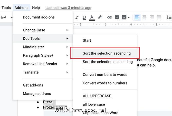Add a comment using plus icon
This screenshot has height=116, width=172.
[x=117, y=18]
